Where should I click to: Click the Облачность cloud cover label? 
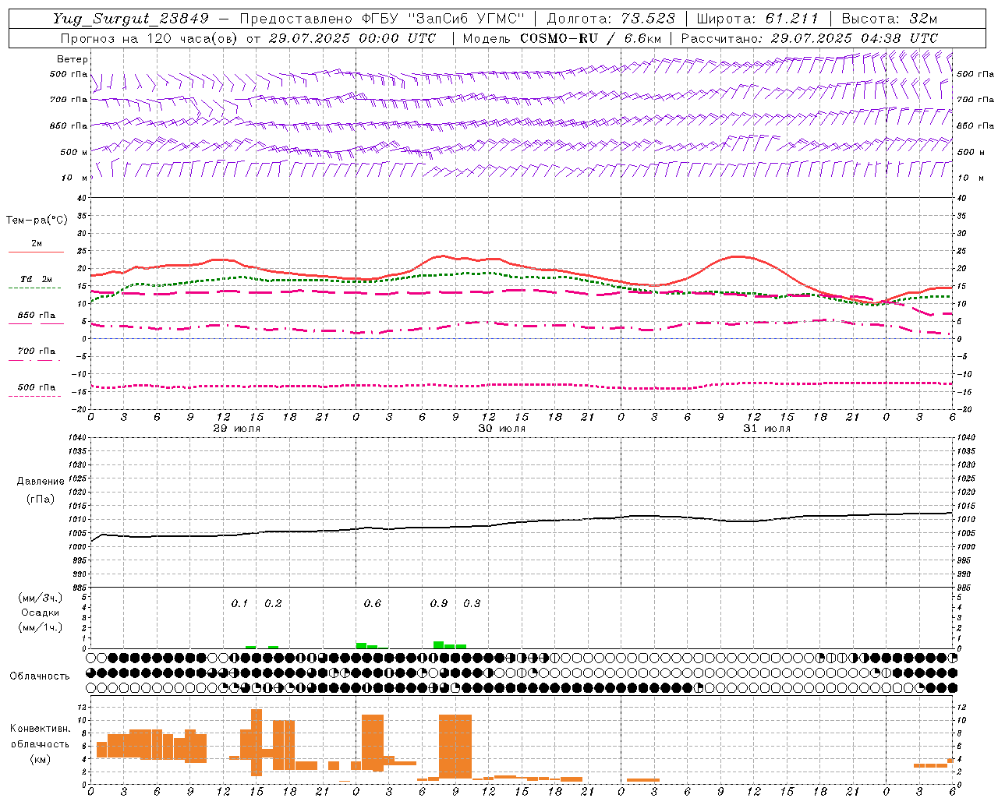(x=40, y=676)
